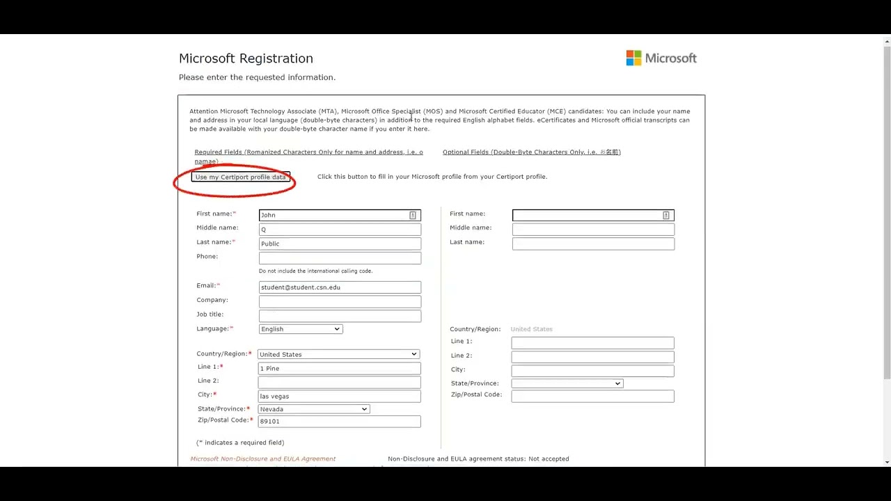Click optional double-byte Line 2 field
This screenshot has width=891, height=501.
(593, 357)
